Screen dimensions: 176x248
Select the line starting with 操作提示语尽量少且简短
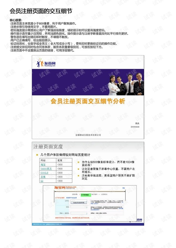[69, 34]
